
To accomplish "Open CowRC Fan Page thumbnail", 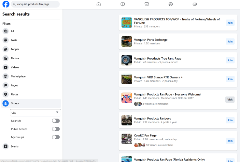I will [x=127, y=139].
